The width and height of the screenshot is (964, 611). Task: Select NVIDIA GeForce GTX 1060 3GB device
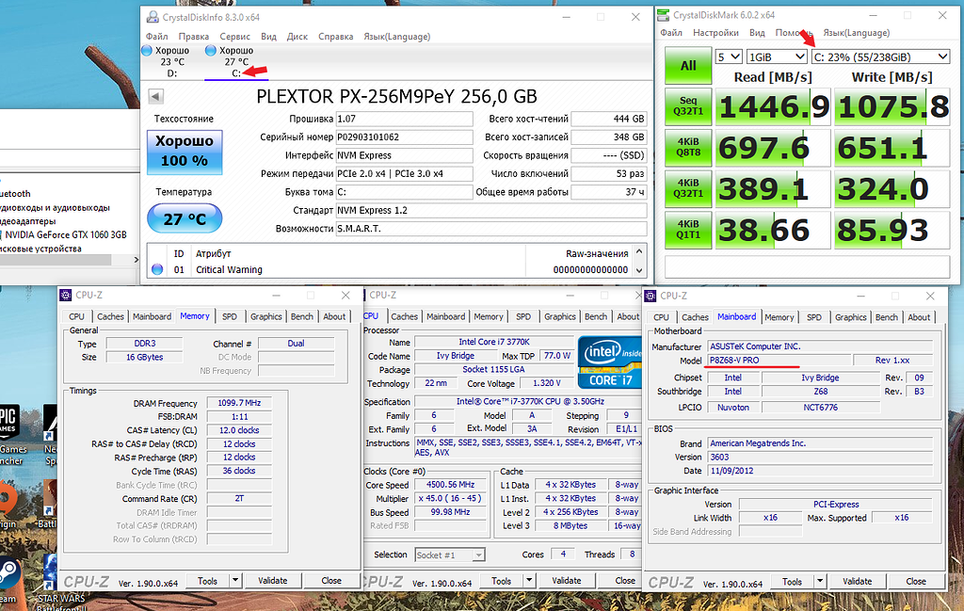pyautogui.click(x=66, y=234)
